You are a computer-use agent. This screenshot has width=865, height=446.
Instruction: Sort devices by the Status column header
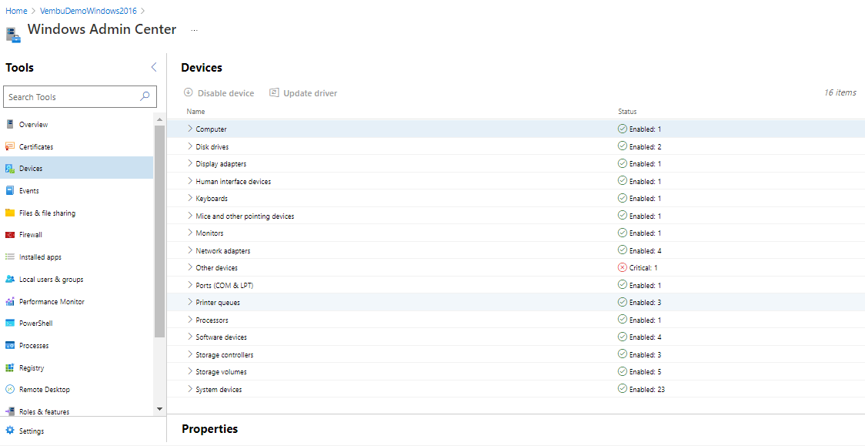627,112
